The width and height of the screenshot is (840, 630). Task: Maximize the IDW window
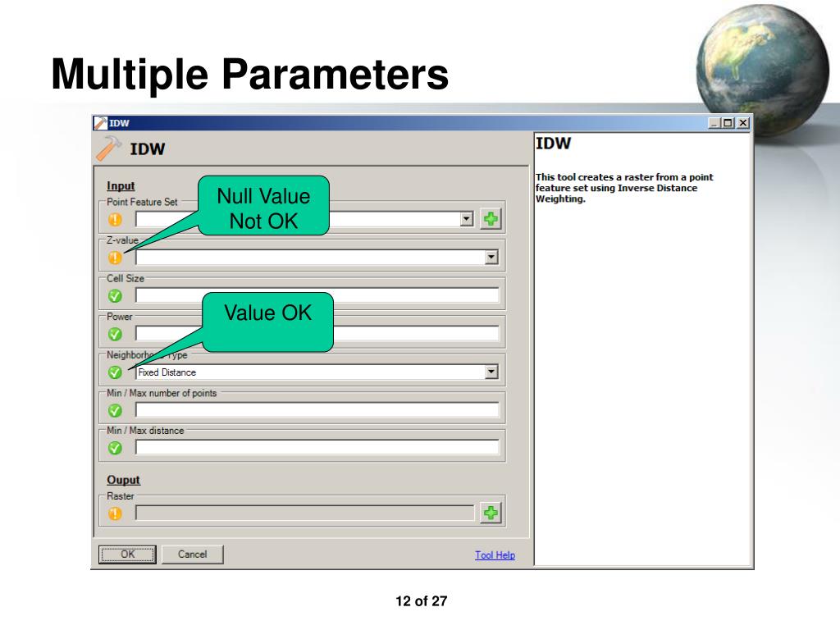pos(728,123)
